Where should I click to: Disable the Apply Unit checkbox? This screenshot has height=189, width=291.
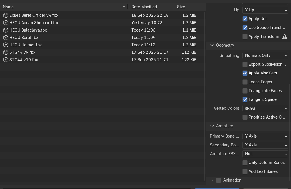coord(245,19)
